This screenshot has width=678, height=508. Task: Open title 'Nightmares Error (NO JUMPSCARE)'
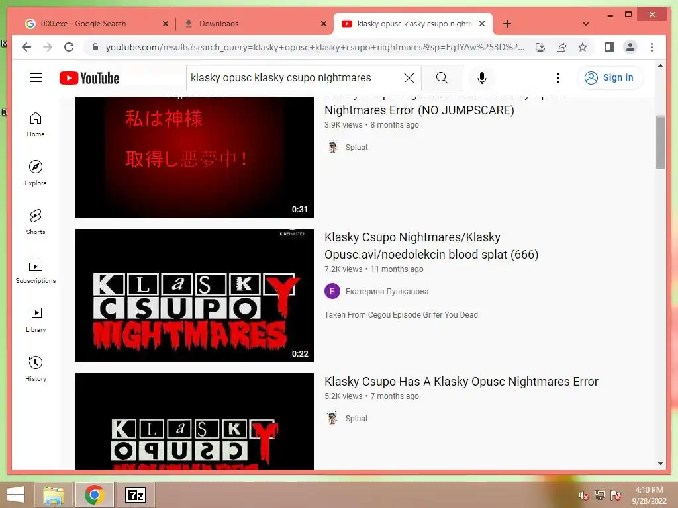tap(419, 110)
